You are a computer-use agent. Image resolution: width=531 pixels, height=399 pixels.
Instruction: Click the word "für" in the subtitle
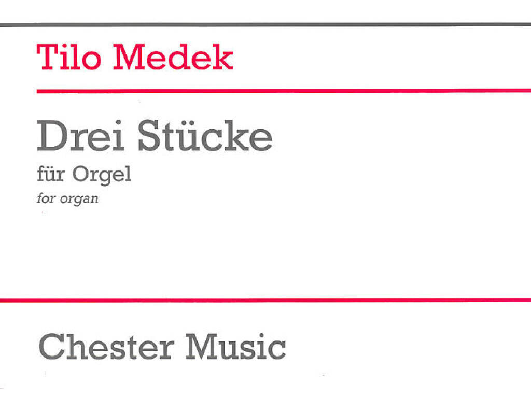(51, 174)
